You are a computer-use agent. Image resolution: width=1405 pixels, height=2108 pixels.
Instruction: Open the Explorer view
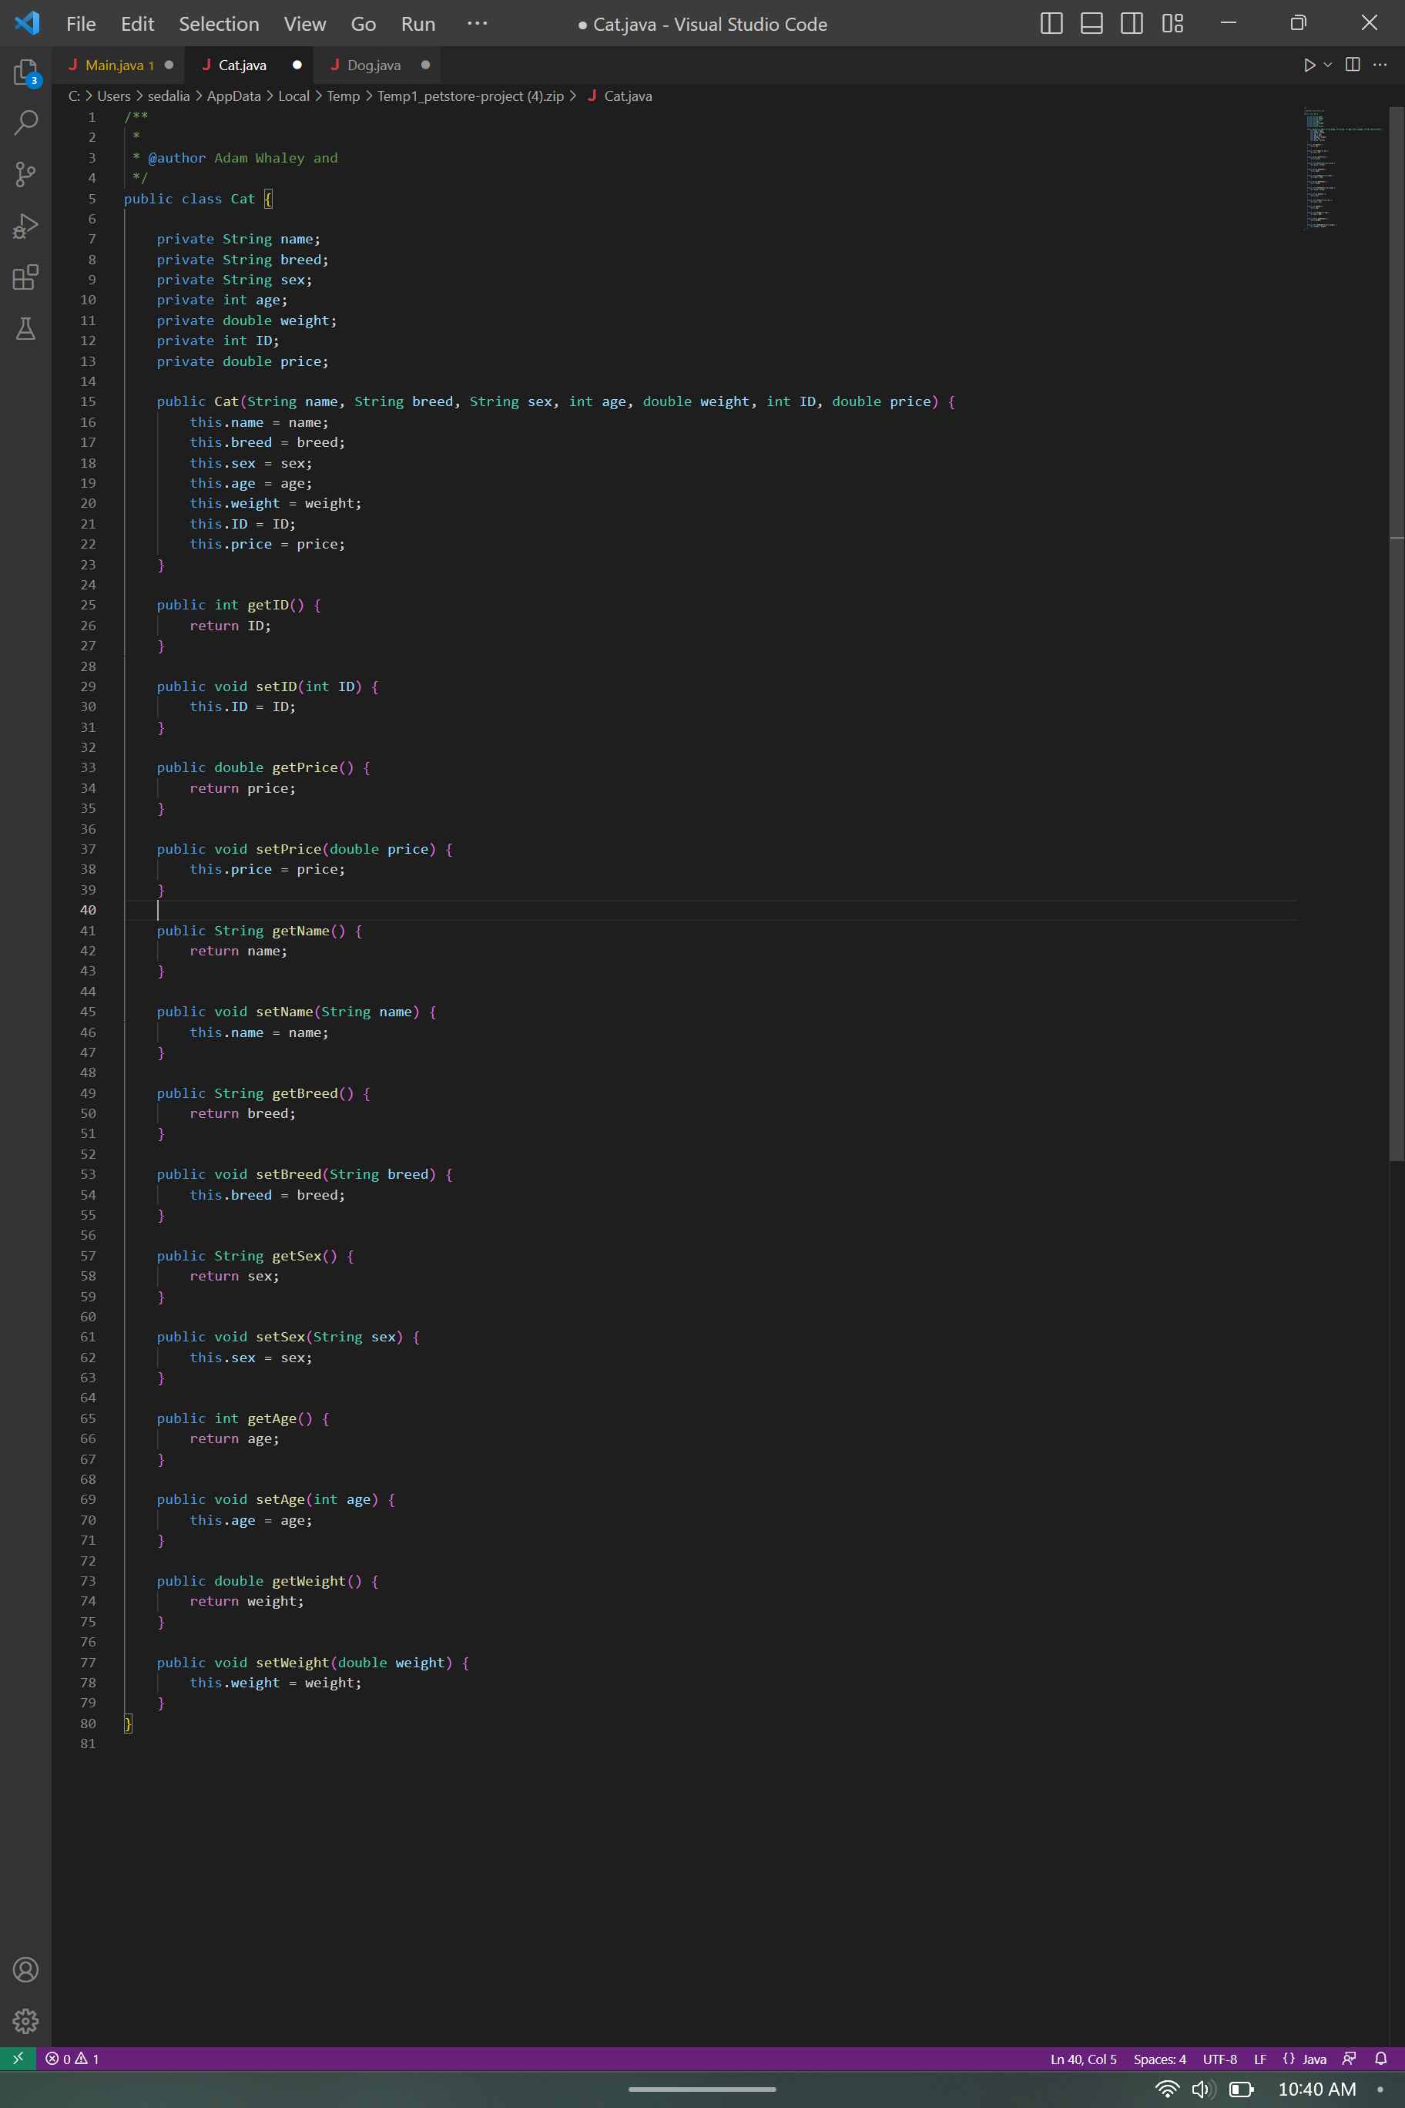pos(25,72)
